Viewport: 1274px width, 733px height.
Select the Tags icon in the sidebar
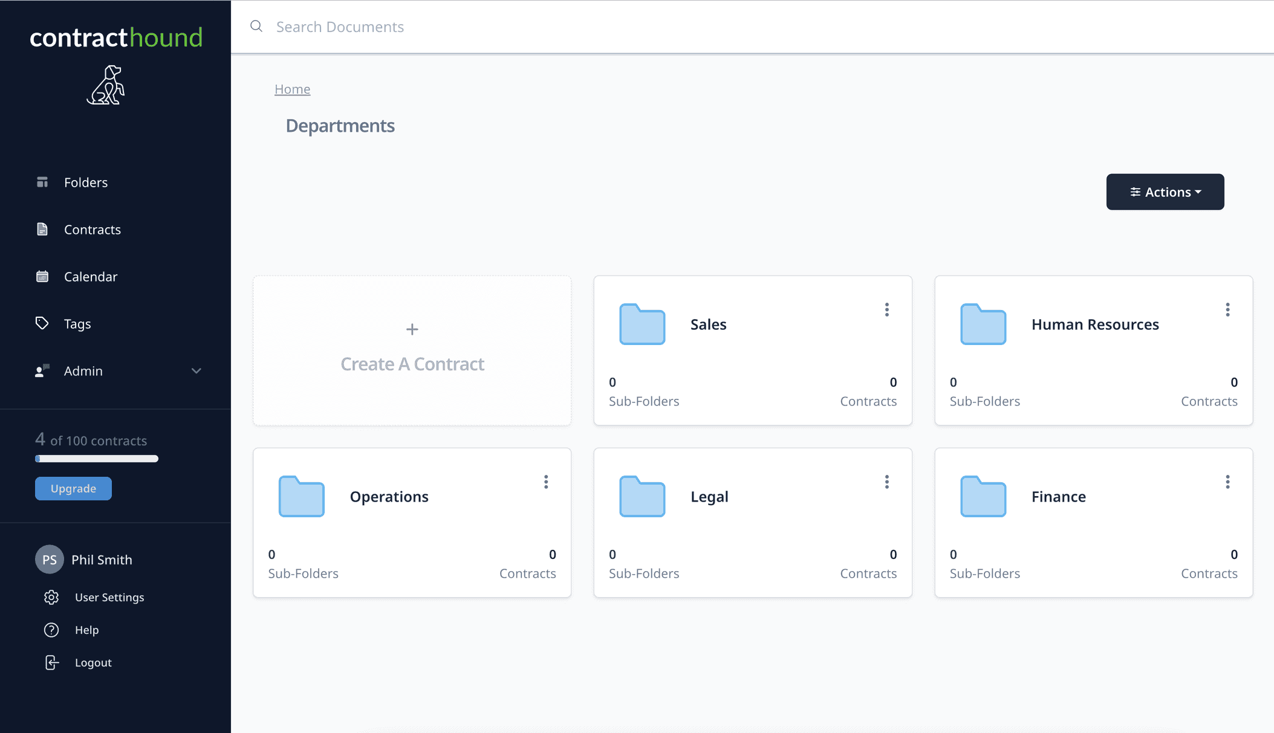42,323
